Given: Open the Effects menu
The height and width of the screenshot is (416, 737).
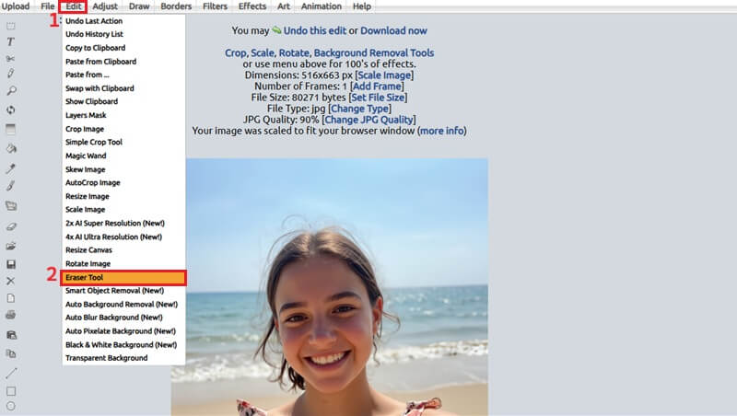Looking at the screenshot, I should (252, 6).
